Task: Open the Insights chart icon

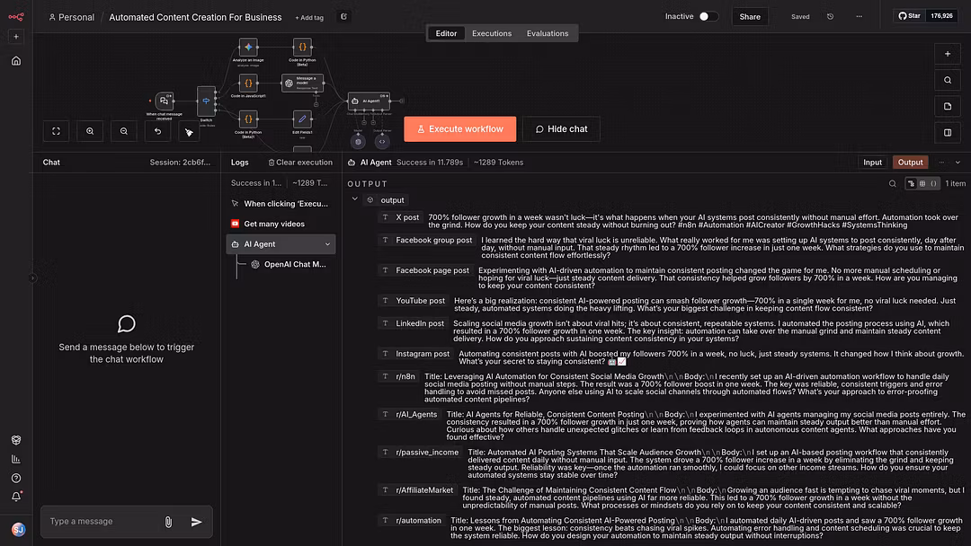Action: click(16, 460)
